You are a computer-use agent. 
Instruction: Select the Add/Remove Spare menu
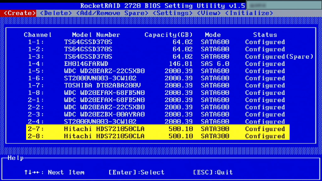click(x=112, y=13)
